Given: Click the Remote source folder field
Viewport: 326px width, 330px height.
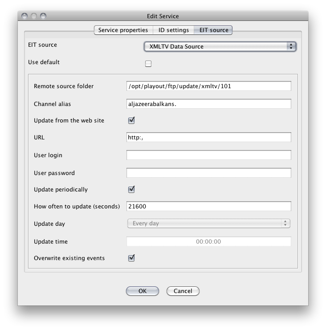Looking at the screenshot, I should 209,86.
